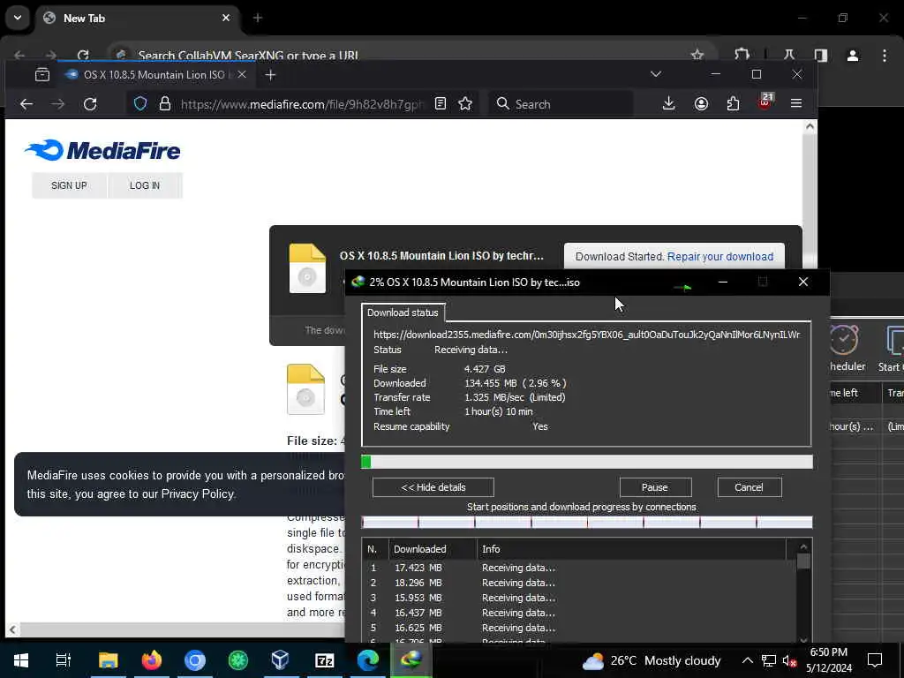This screenshot has width=904, height=678.
Task: Open Firefox account icon
Action: click(x=701, y=104)
